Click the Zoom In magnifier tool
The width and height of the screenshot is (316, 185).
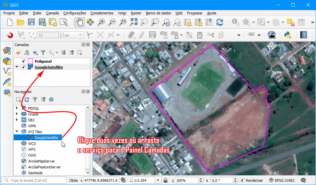pyautogui.click(x=102, y=22)
